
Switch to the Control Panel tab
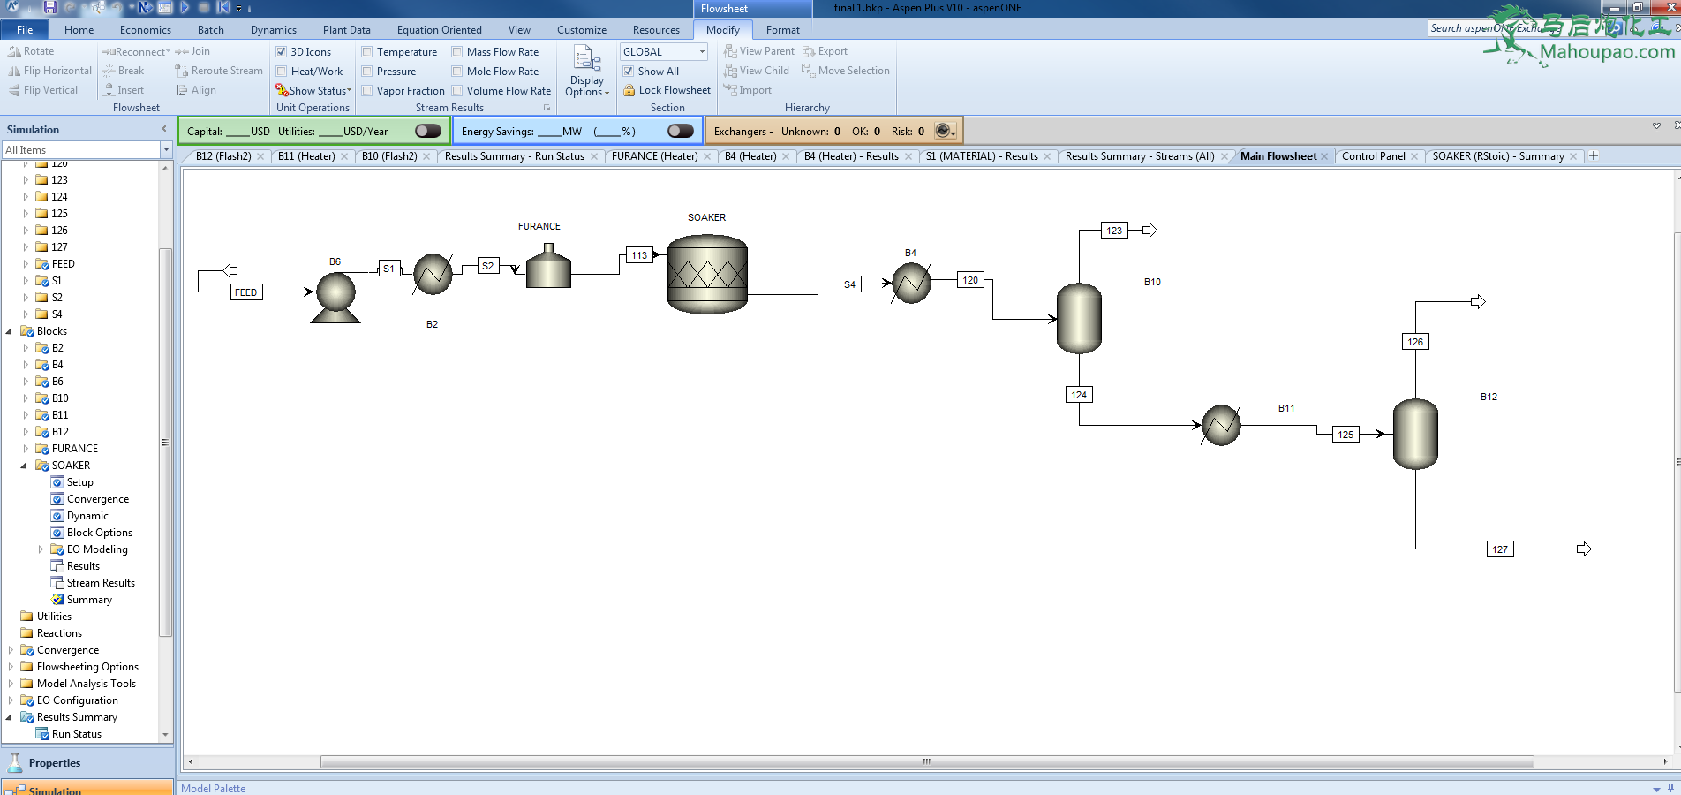tap(1373, 156)
